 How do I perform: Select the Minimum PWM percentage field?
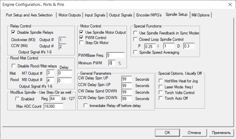[112, 63]
